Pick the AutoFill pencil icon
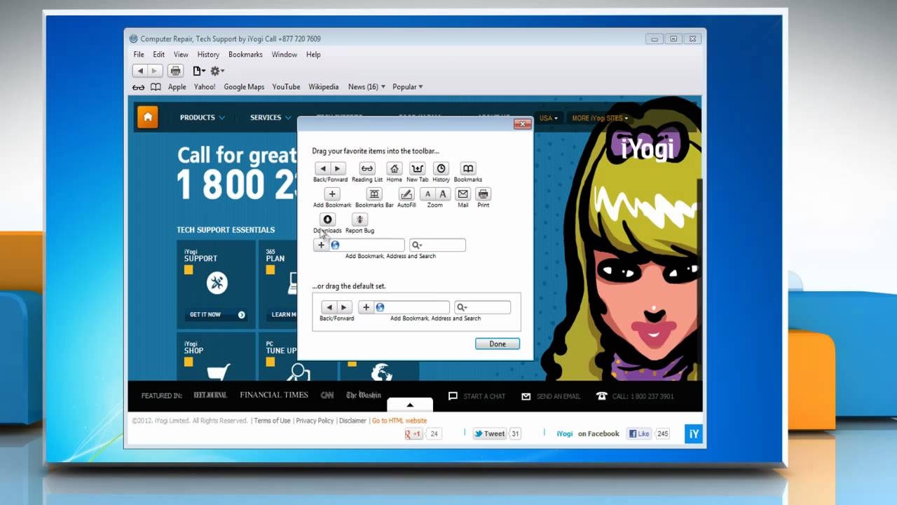The image size is (897, 505). 406,194
